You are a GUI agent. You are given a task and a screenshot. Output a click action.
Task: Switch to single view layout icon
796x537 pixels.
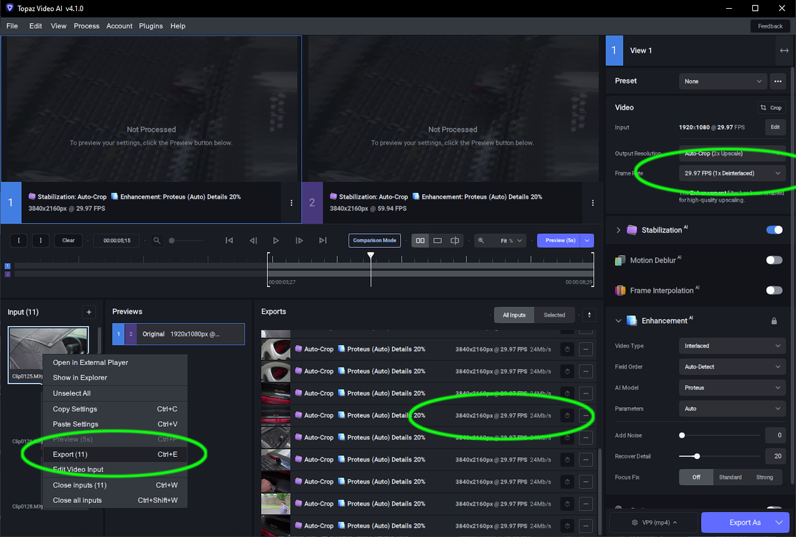tap(437, 240)
